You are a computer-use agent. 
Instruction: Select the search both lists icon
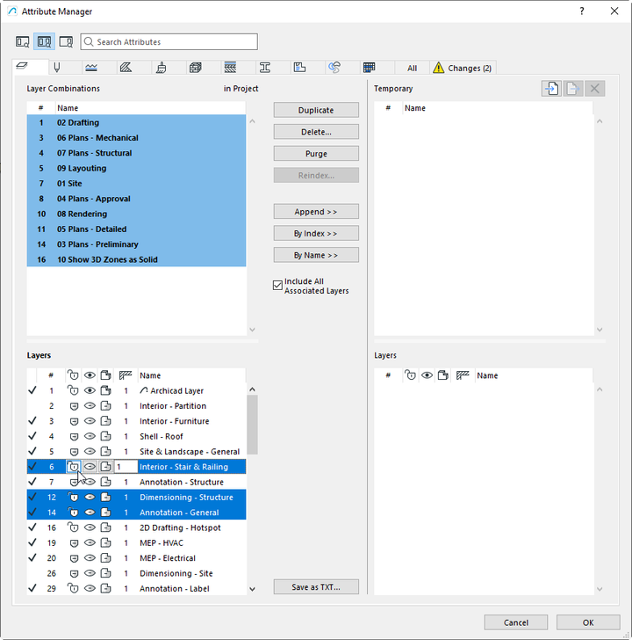point(44,41)
